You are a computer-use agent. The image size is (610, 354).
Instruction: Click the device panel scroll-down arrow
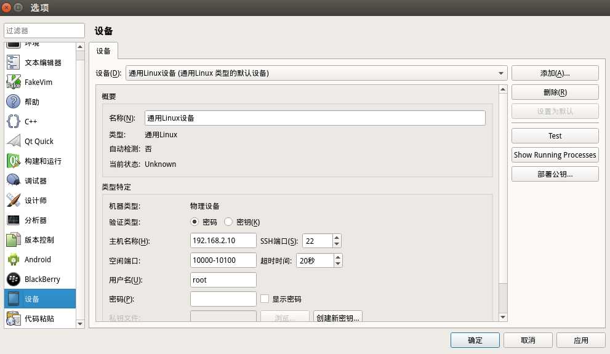[503, 317]
